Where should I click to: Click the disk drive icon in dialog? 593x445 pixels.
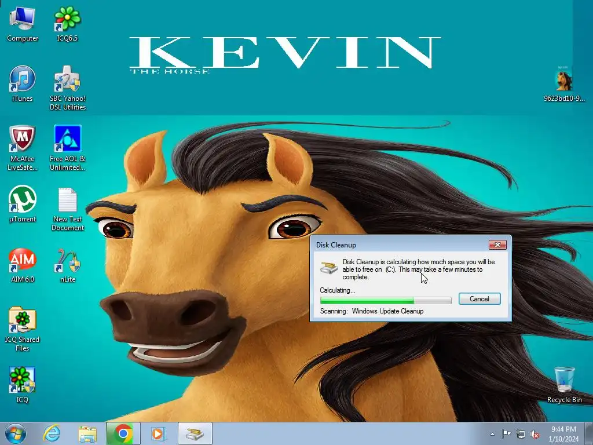(x=329, y=267)
